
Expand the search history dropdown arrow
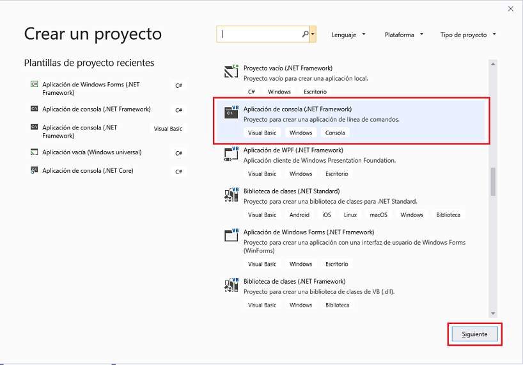[x=313, y=35]
